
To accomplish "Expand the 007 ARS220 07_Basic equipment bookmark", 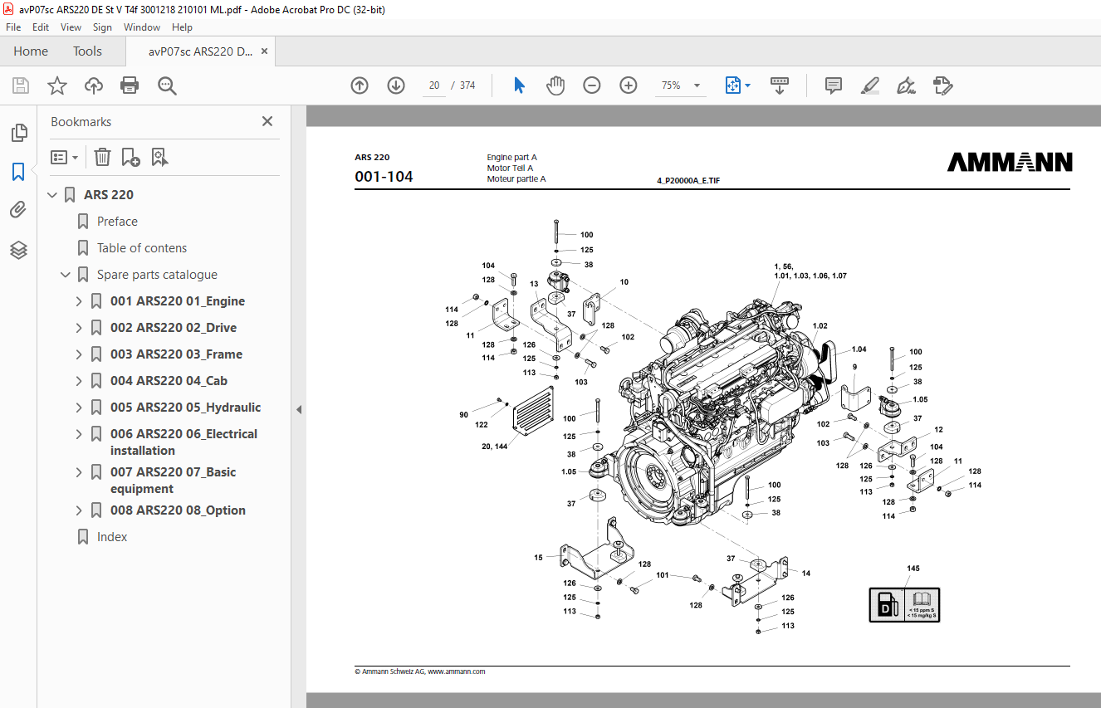I will pyautogui.click(x=80, y=472).
